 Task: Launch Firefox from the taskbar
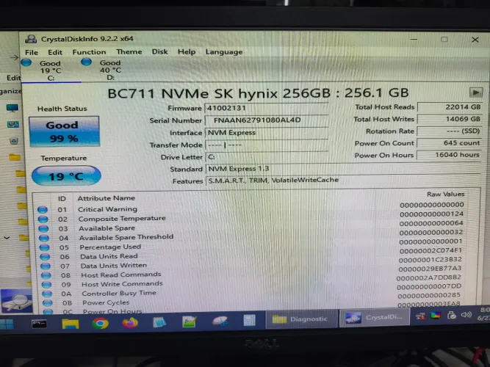(130, 322)
